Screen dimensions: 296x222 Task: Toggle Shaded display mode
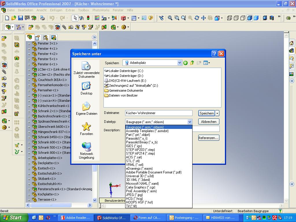pyautogui.click(x=256, y=18)
